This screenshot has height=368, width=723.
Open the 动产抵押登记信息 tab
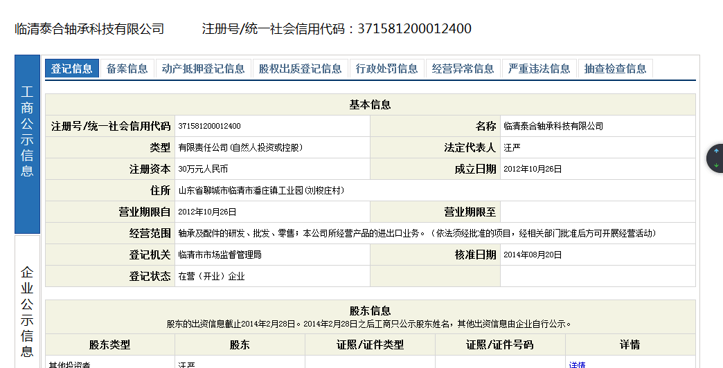tap(203, 68)
